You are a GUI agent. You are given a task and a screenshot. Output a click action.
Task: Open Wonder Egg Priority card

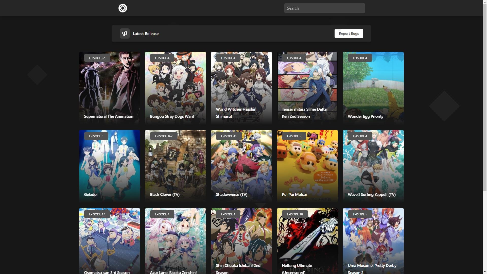click(x=373, y=88)
